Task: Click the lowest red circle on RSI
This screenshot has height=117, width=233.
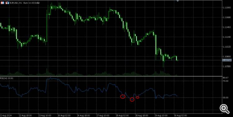Action: click(x=132, y=100)
